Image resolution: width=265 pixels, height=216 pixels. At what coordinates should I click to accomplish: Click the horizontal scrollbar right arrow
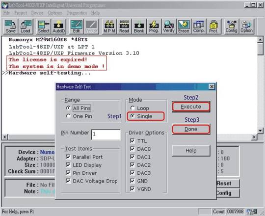point(254,137)
